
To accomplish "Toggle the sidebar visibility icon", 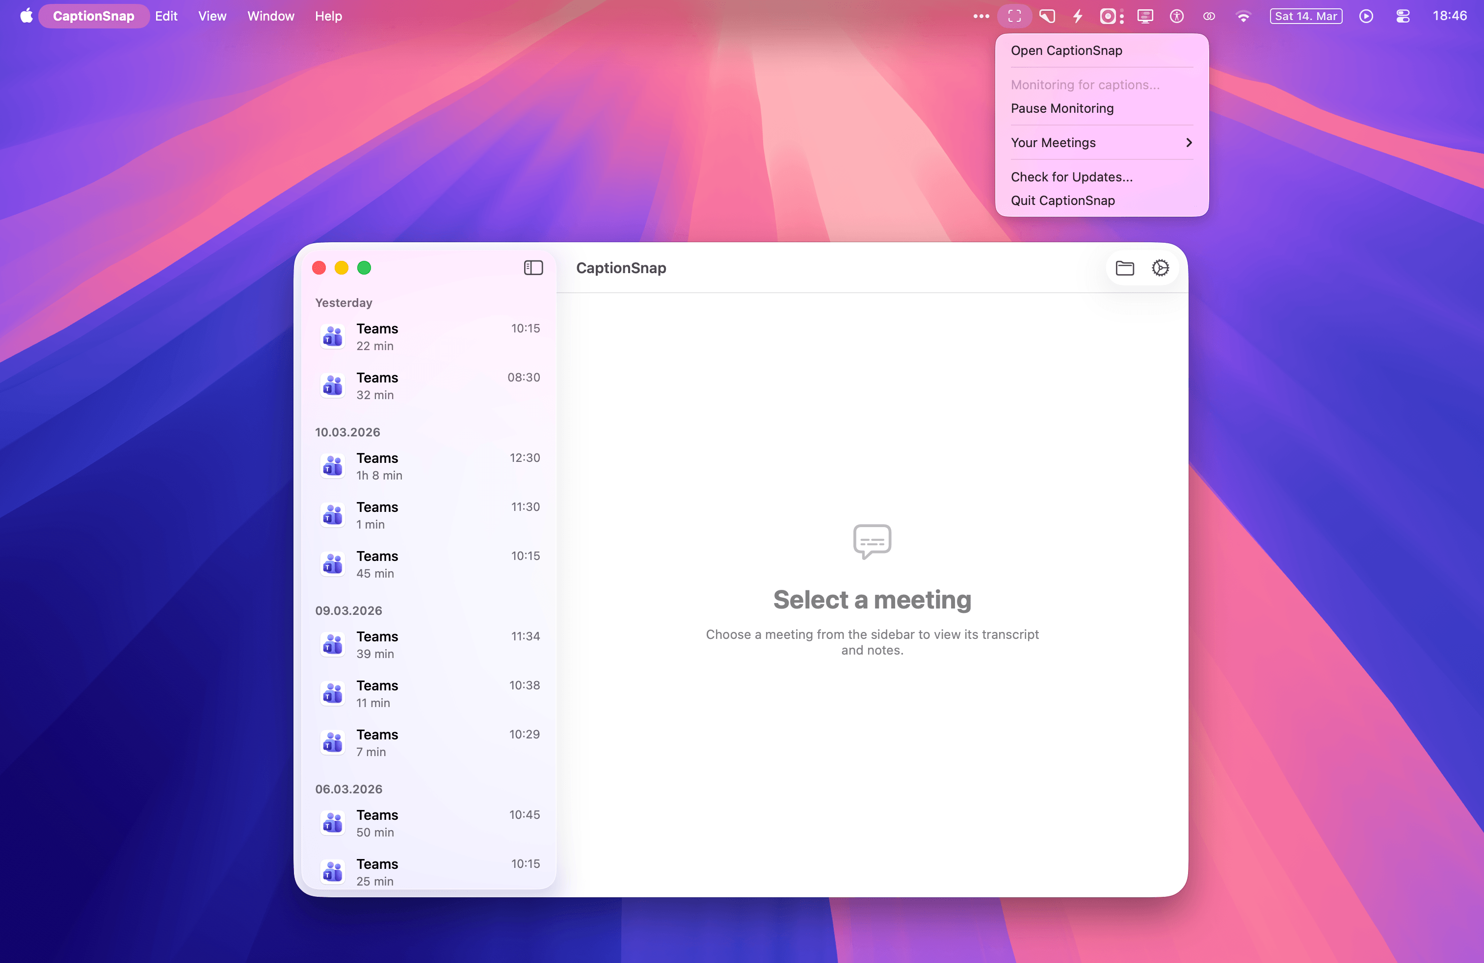I will (x=533, y=268).
